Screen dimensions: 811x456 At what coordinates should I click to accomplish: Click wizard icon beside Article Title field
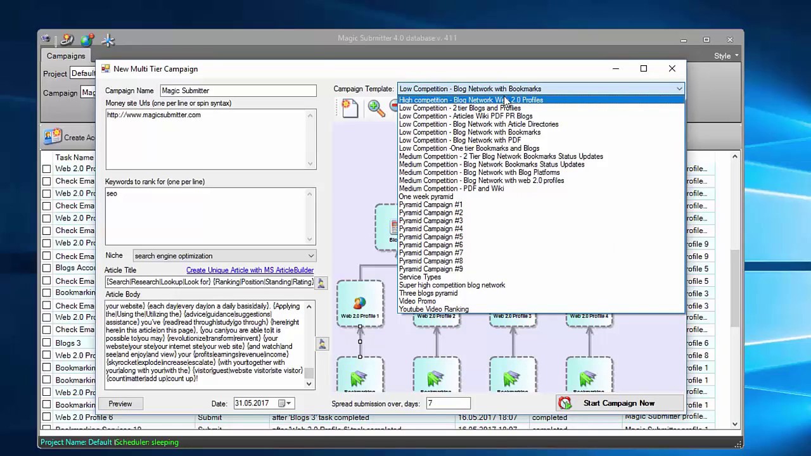point(321,282)
